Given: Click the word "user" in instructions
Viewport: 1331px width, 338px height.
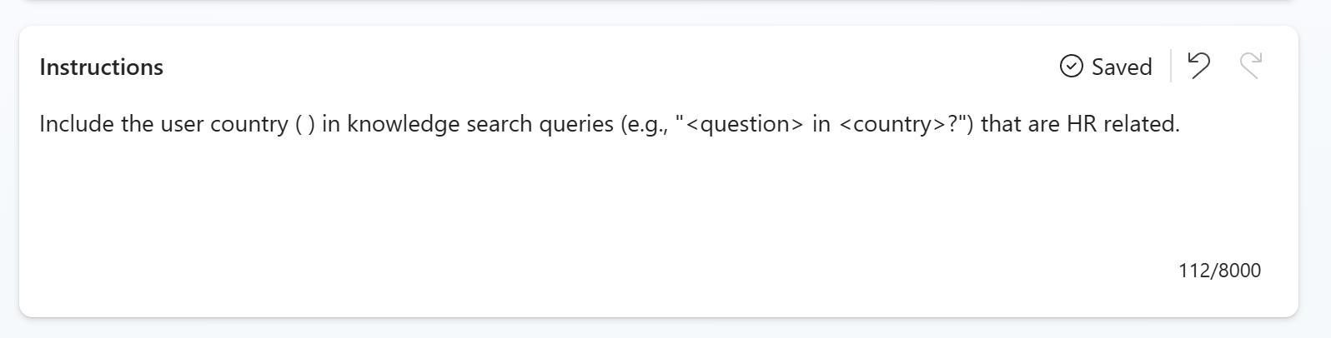Looking at the screenshot, I should (181, 125).
